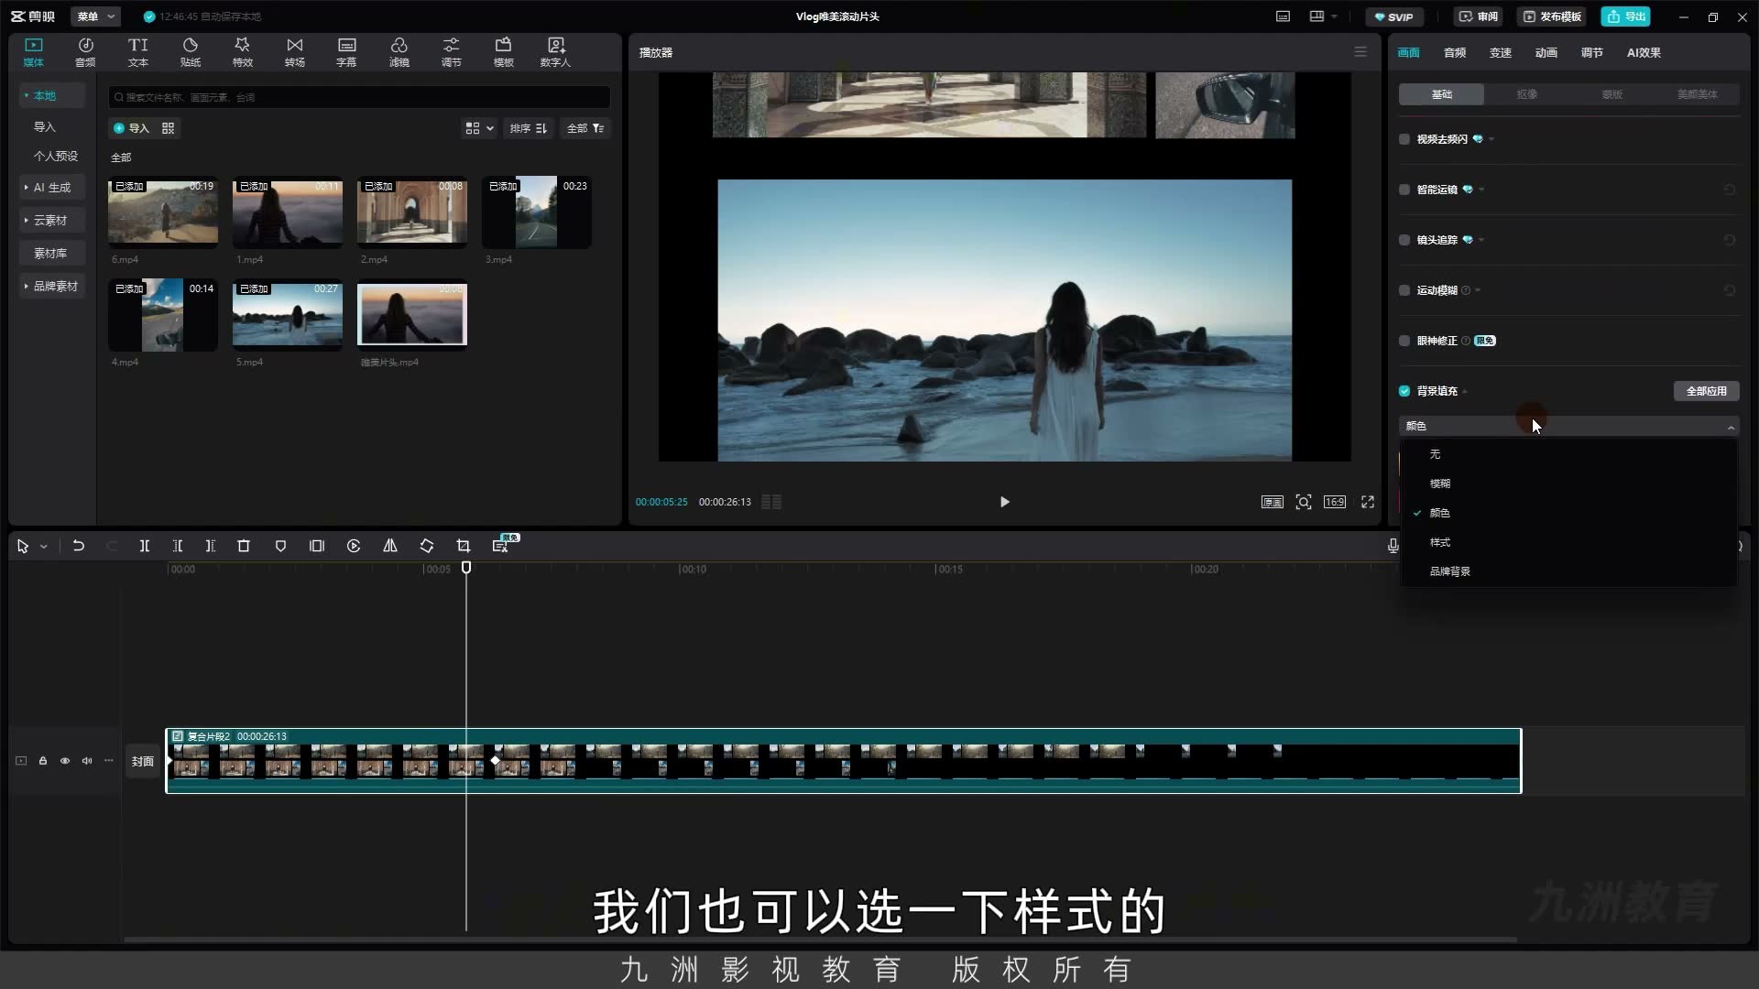
Task: Select 样式 from the dropdown list
Action: coord(1568,542)
